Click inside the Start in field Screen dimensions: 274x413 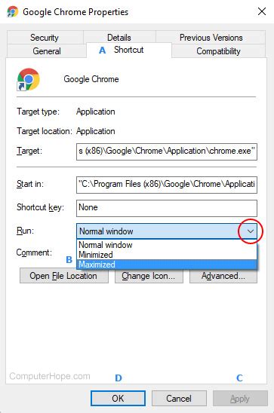[167, 185]
